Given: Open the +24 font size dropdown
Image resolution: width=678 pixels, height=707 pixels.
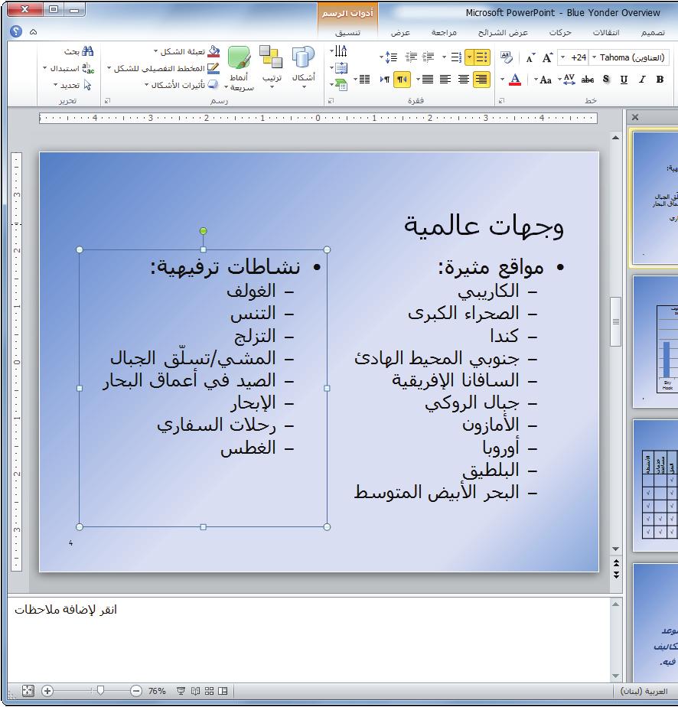Looking at the screenshot, I should [562, 57].
